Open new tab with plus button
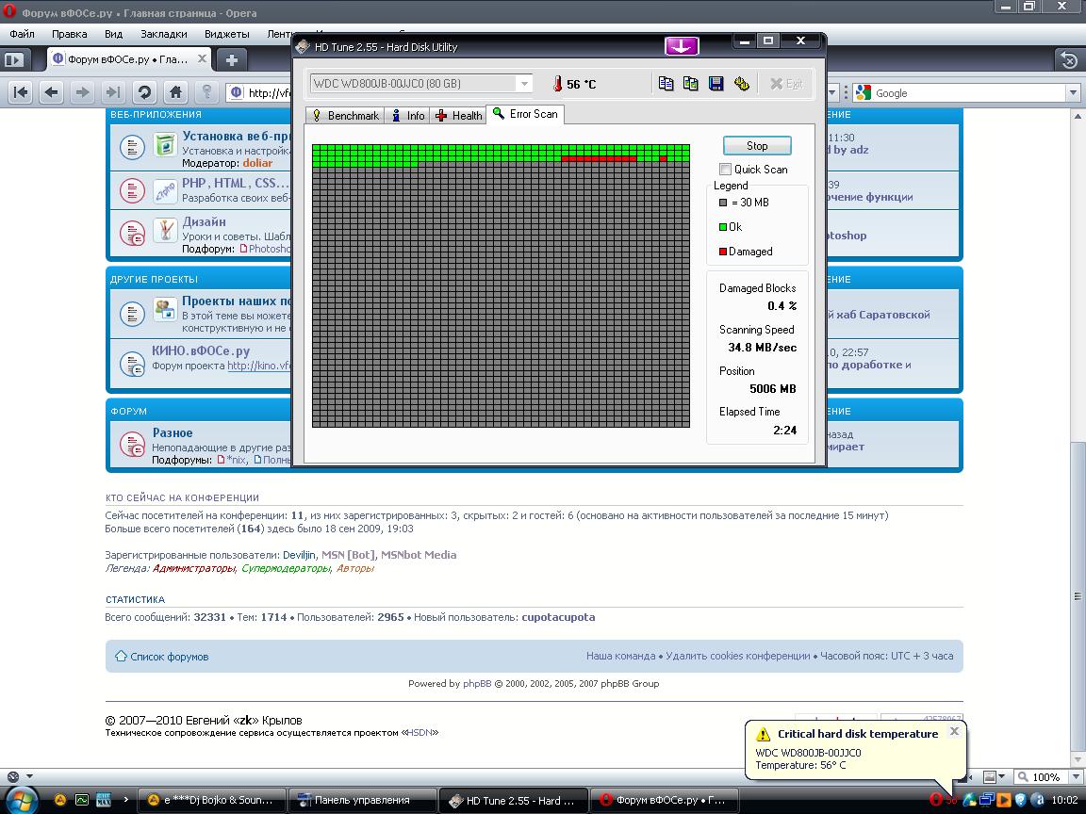Viewport: 1086px width, 814px height. [x=231, y=59]
